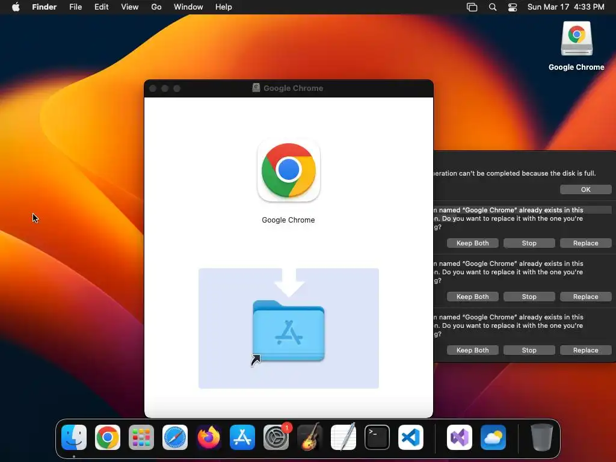Open Terminal from the dock

(x=377, y=437)
